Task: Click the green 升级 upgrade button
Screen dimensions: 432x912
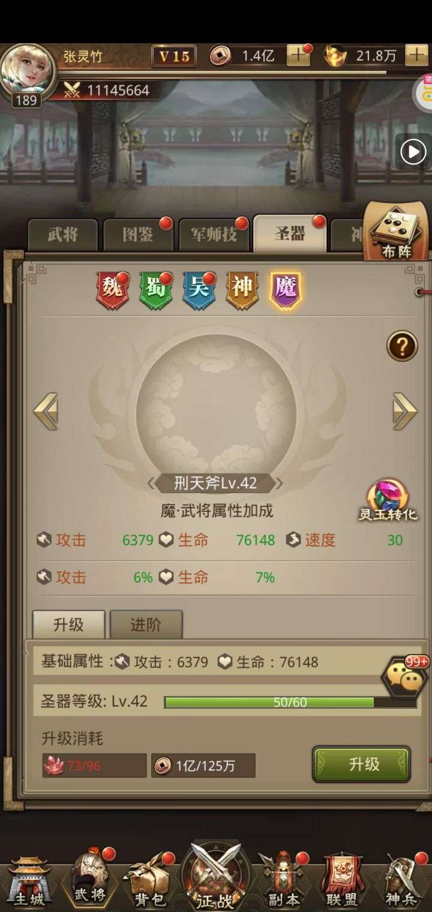Action: (x=361, y=764)
